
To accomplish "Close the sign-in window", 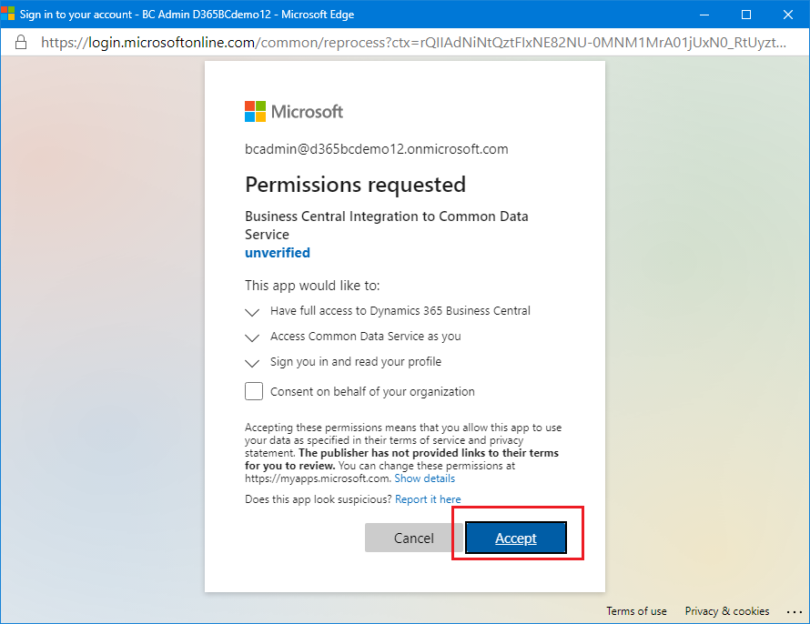I will pyautogui.click(x=788, y=15).
